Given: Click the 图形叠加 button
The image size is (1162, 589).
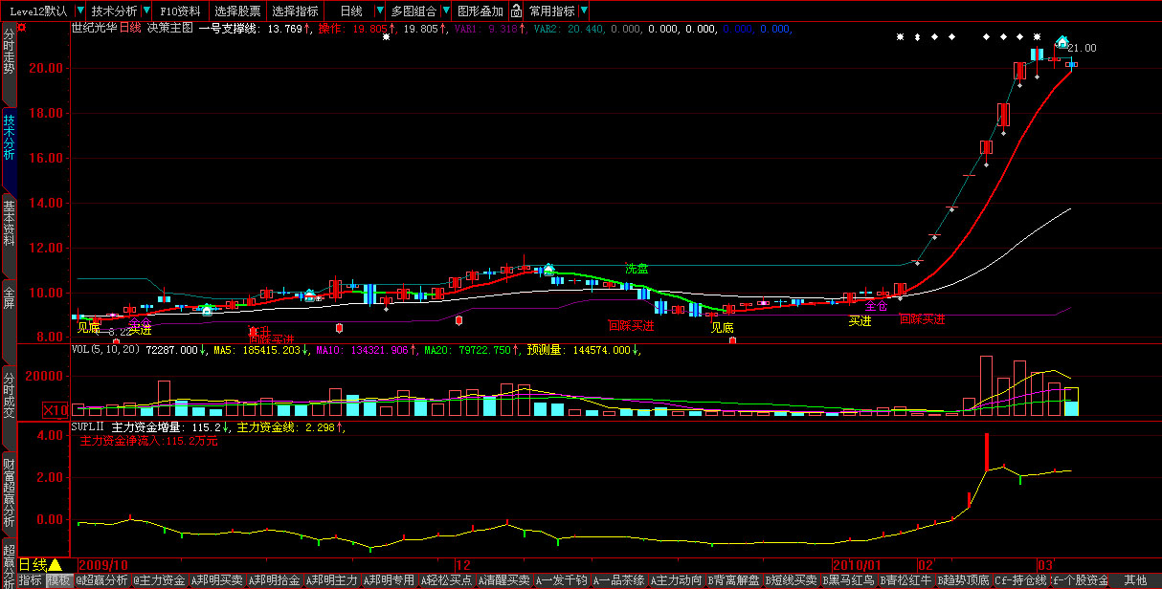Looking at the screenshot, I should coord(480,11).
